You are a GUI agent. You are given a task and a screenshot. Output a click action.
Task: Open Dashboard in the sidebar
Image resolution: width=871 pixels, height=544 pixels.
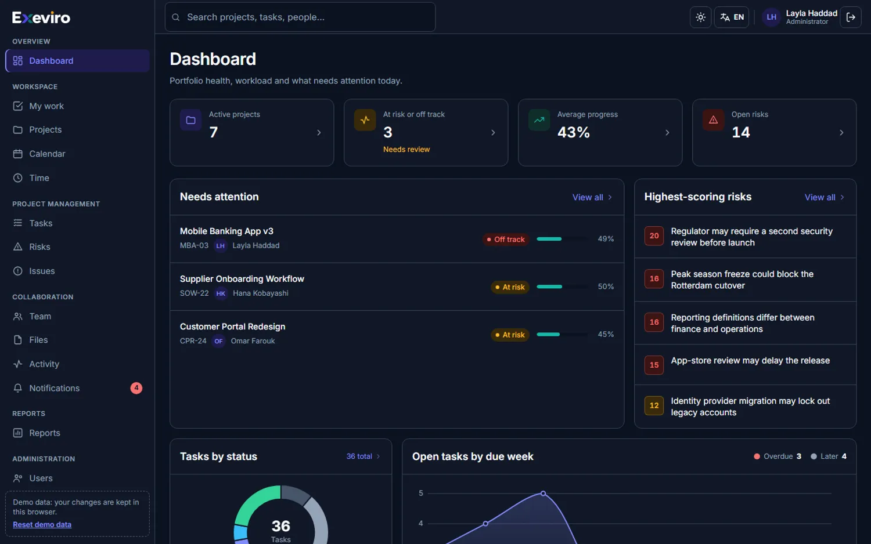pyautogui.click(x=77, y=61)
